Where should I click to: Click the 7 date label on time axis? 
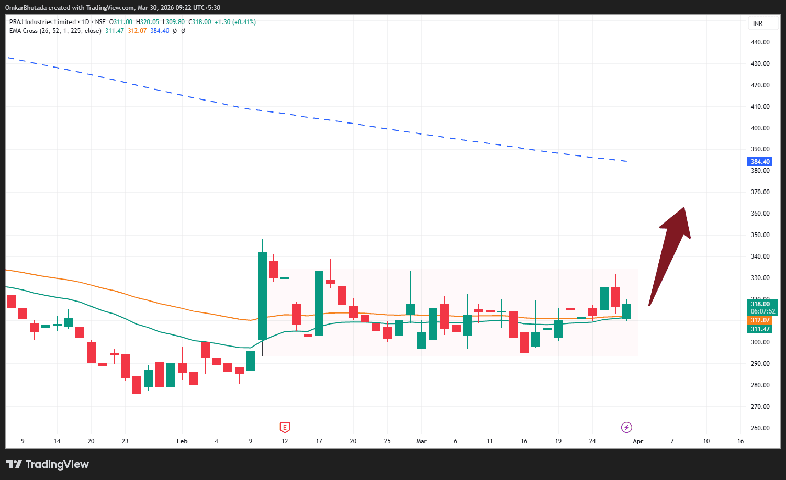(x=672, y=441)
